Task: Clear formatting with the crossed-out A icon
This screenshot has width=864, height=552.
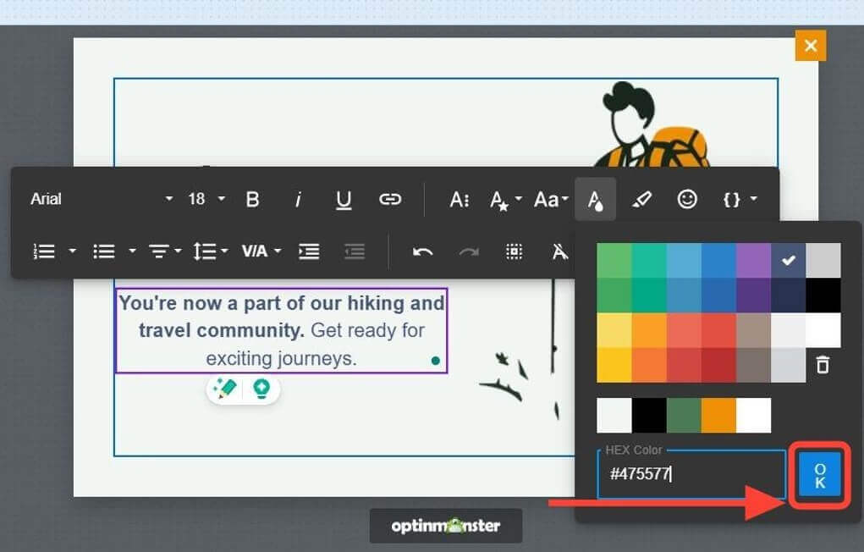Action: 559,251
